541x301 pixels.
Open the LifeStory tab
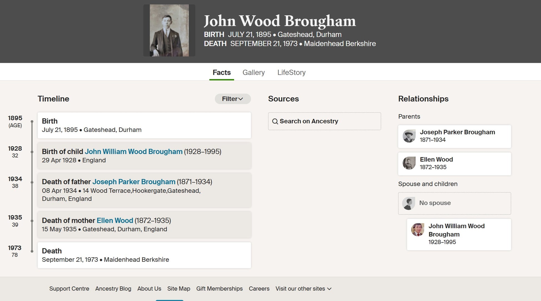[291, 72]
